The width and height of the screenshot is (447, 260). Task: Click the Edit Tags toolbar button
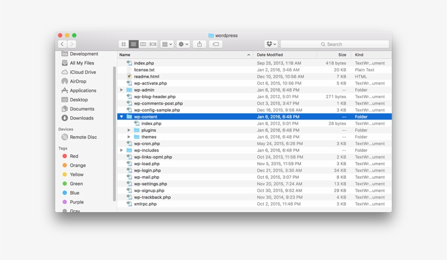216,44
